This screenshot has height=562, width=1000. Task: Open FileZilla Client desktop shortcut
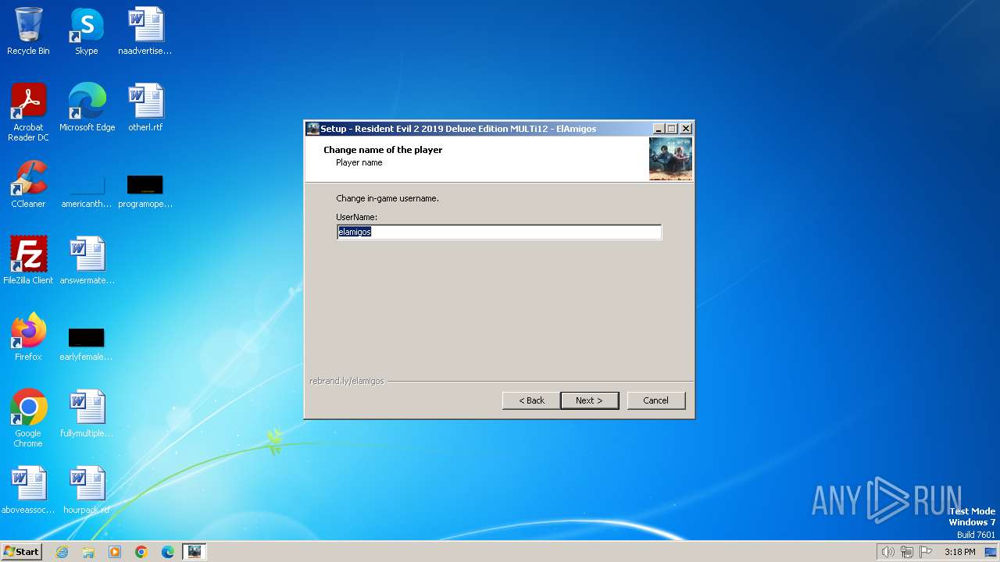pyautogui.click(x=28, y=261)
